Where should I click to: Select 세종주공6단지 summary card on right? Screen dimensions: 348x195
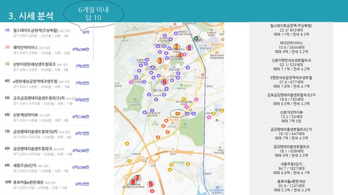(291, 168)
